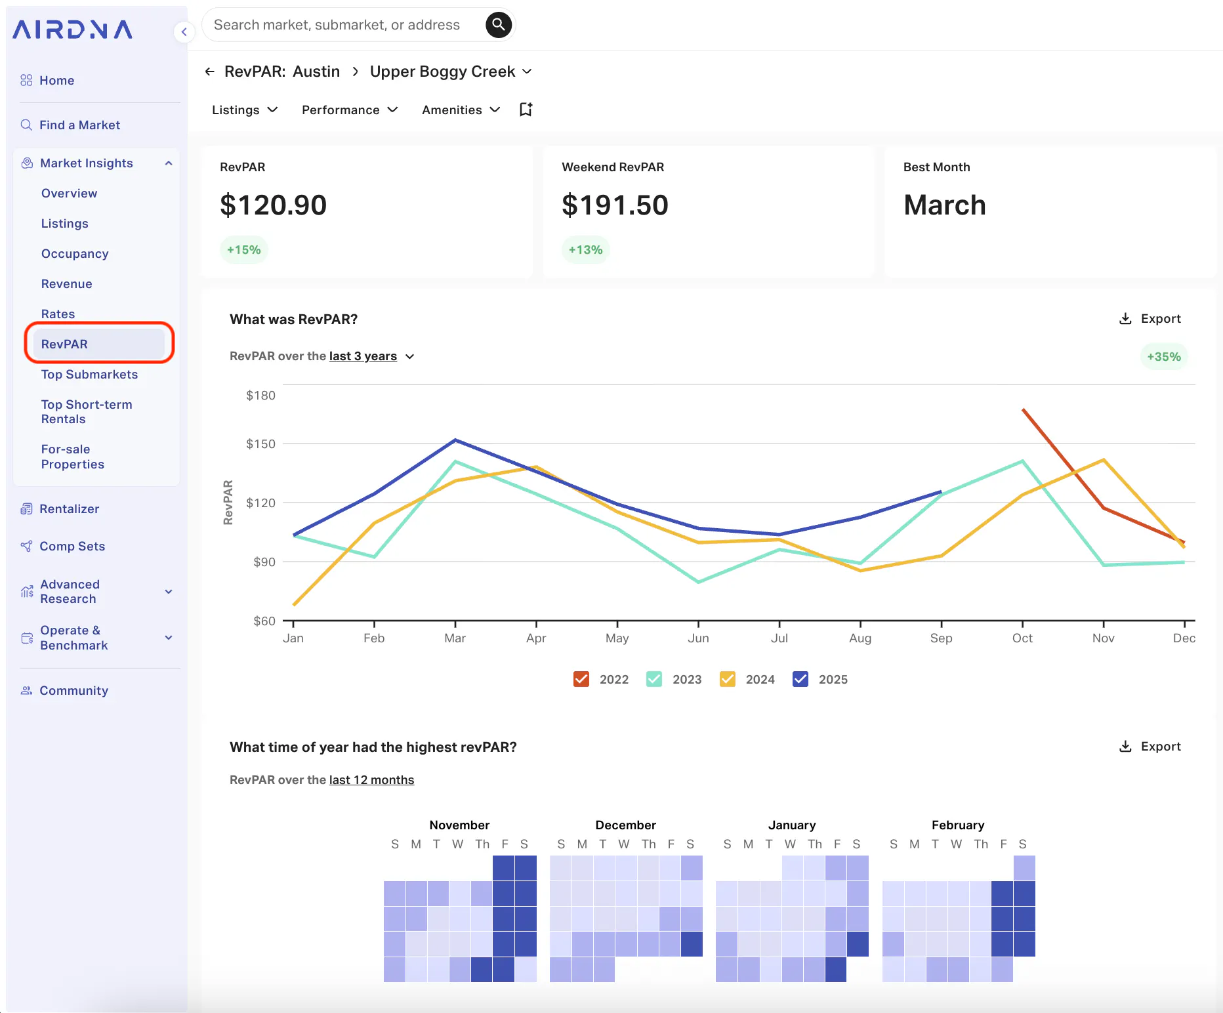Screen dimensions: 1223x1013
Task: Click the Operate & Benchmark icon
Action: pyautogui.click(x=27, y=638)
